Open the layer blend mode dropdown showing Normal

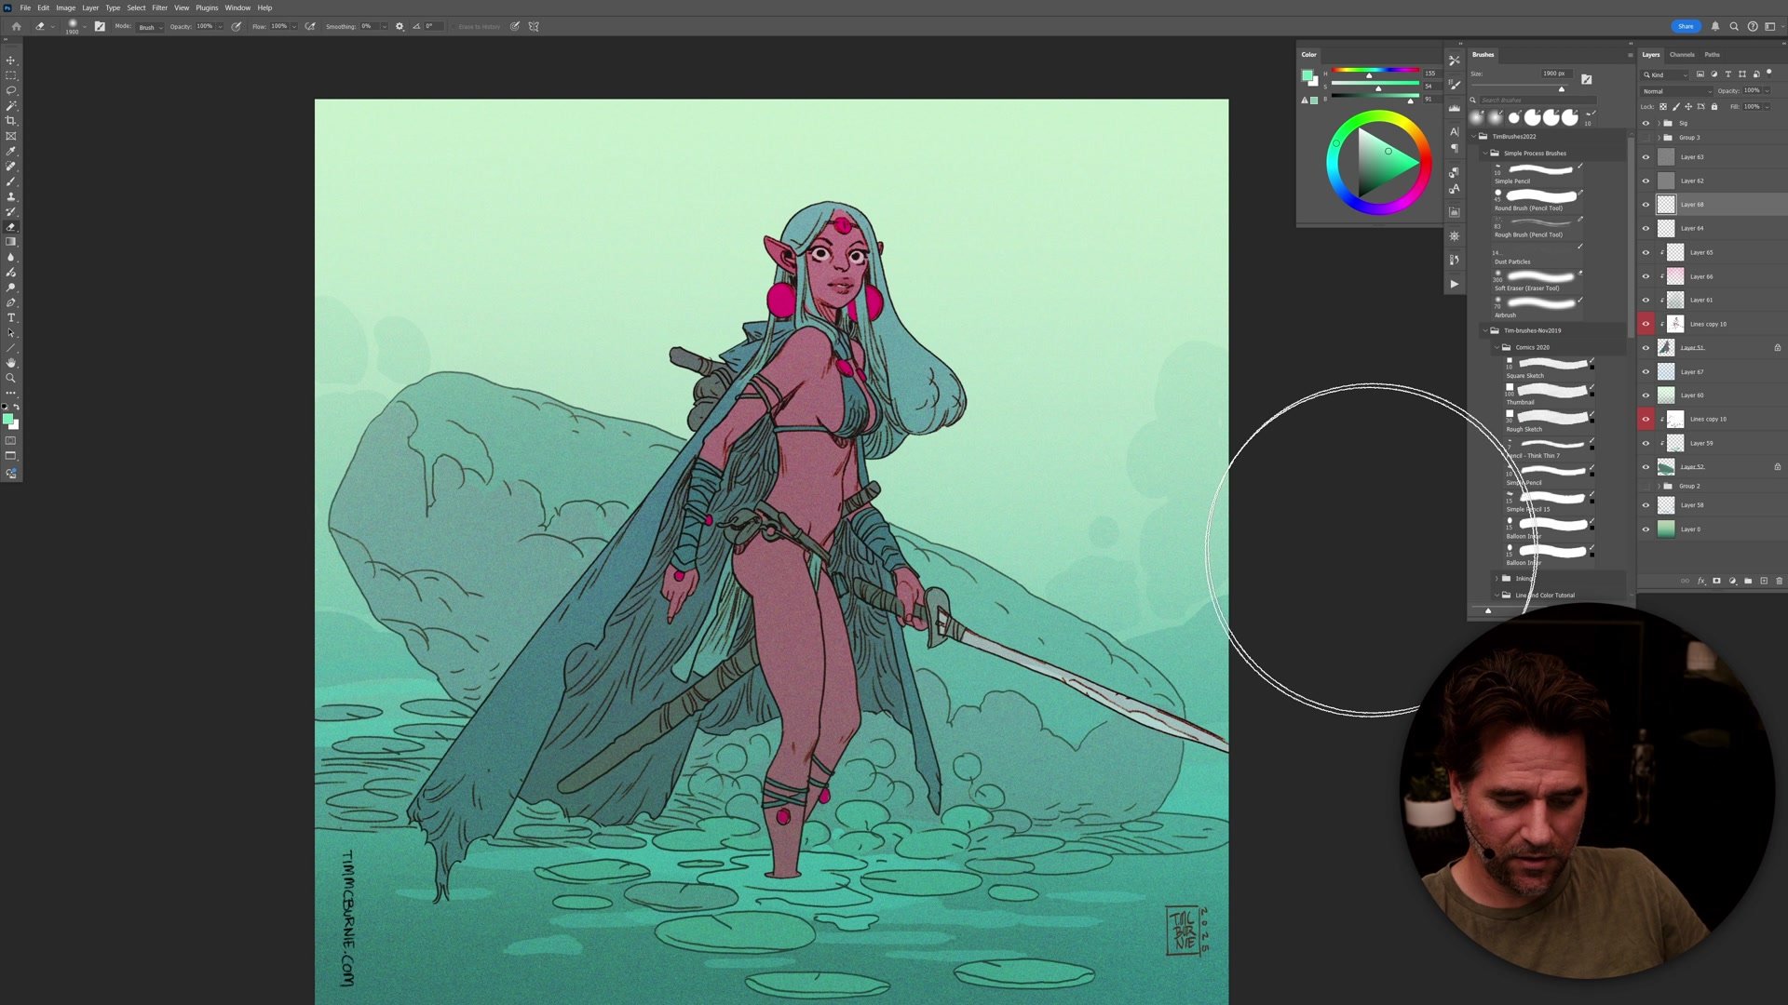[1674, 90]
